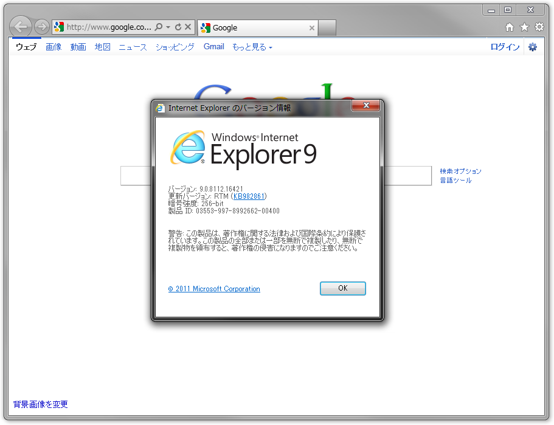This screenshot has height=425, width=554.
Task: Open the 地図 link in Google bar
Action: (102, 47)
